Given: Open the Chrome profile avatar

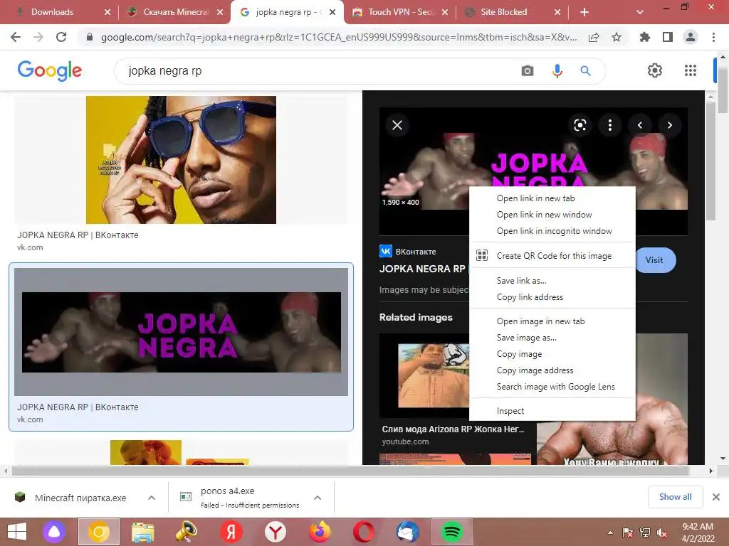Looking at the screenshot, I should click(x=691, y=37).
